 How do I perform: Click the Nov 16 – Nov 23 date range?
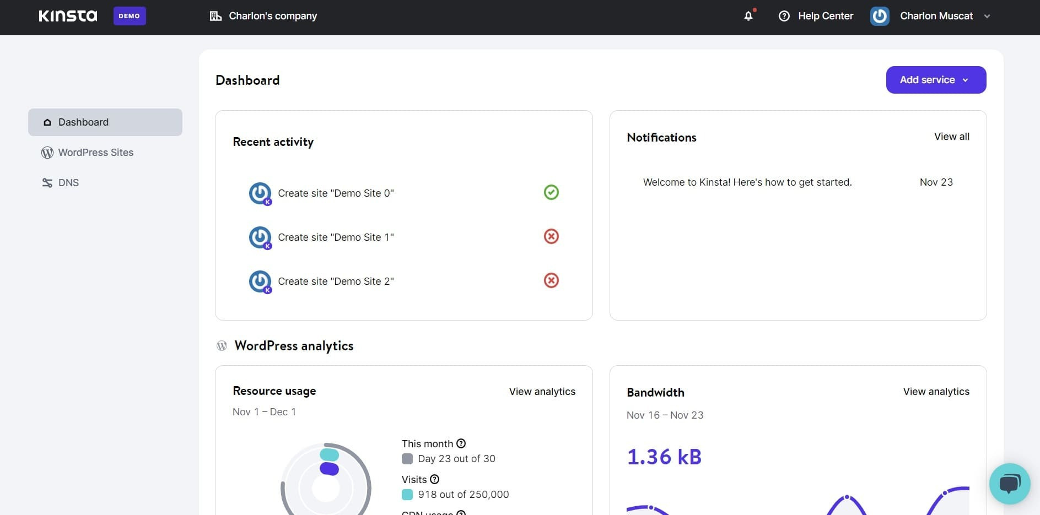tap(665, 415)
